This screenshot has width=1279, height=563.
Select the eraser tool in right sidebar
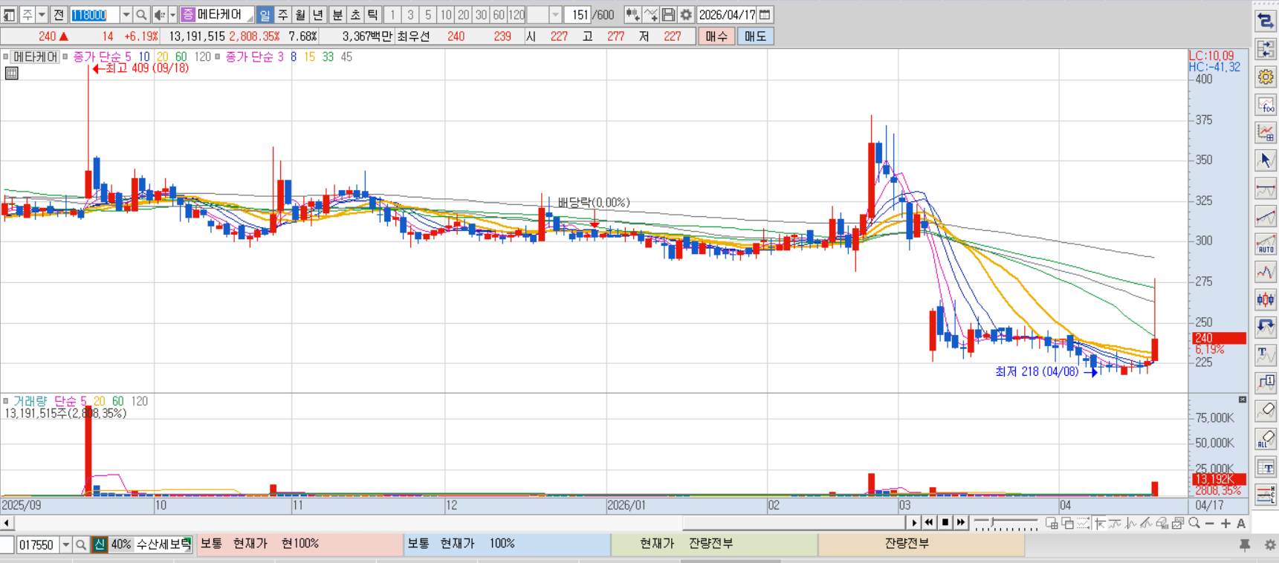pyautogui.click(x=1266, y=411)
